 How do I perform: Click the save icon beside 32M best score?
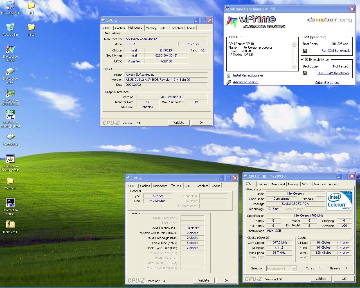(305, 51)
